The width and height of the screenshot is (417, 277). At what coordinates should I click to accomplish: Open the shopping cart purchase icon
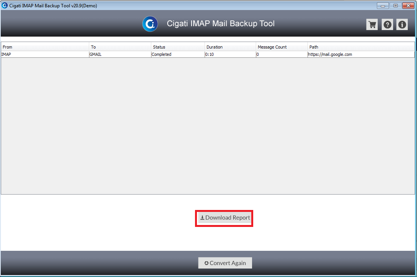click(372, 24)
